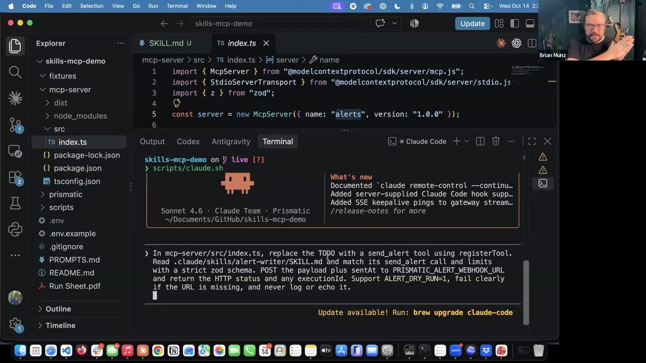Kill terminal with the trash icon
Viewport: 646px width, 363px height.
496,142
